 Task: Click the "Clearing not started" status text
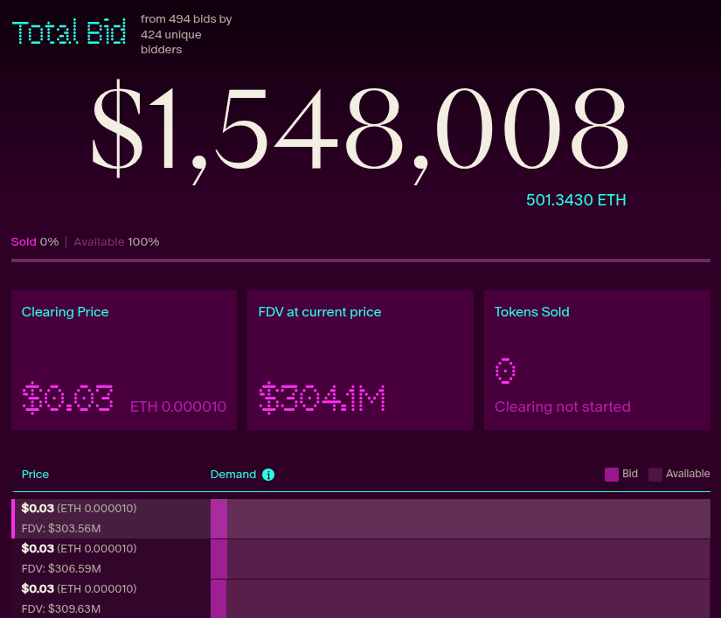pos(564,406)
